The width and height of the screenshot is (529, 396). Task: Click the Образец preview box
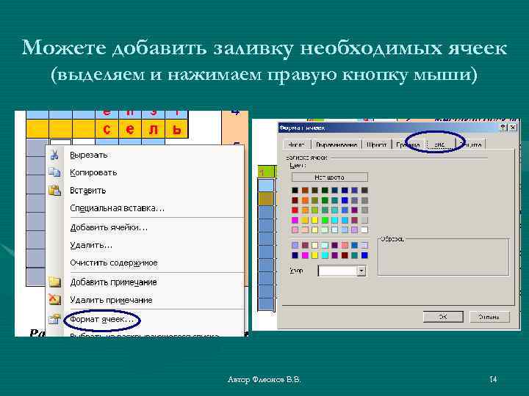click(x=443, y=257)
